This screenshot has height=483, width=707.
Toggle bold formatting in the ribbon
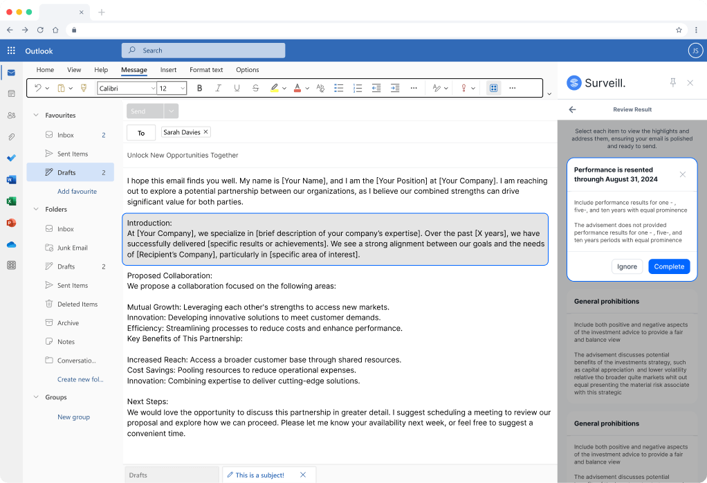(x=199, y=89)
